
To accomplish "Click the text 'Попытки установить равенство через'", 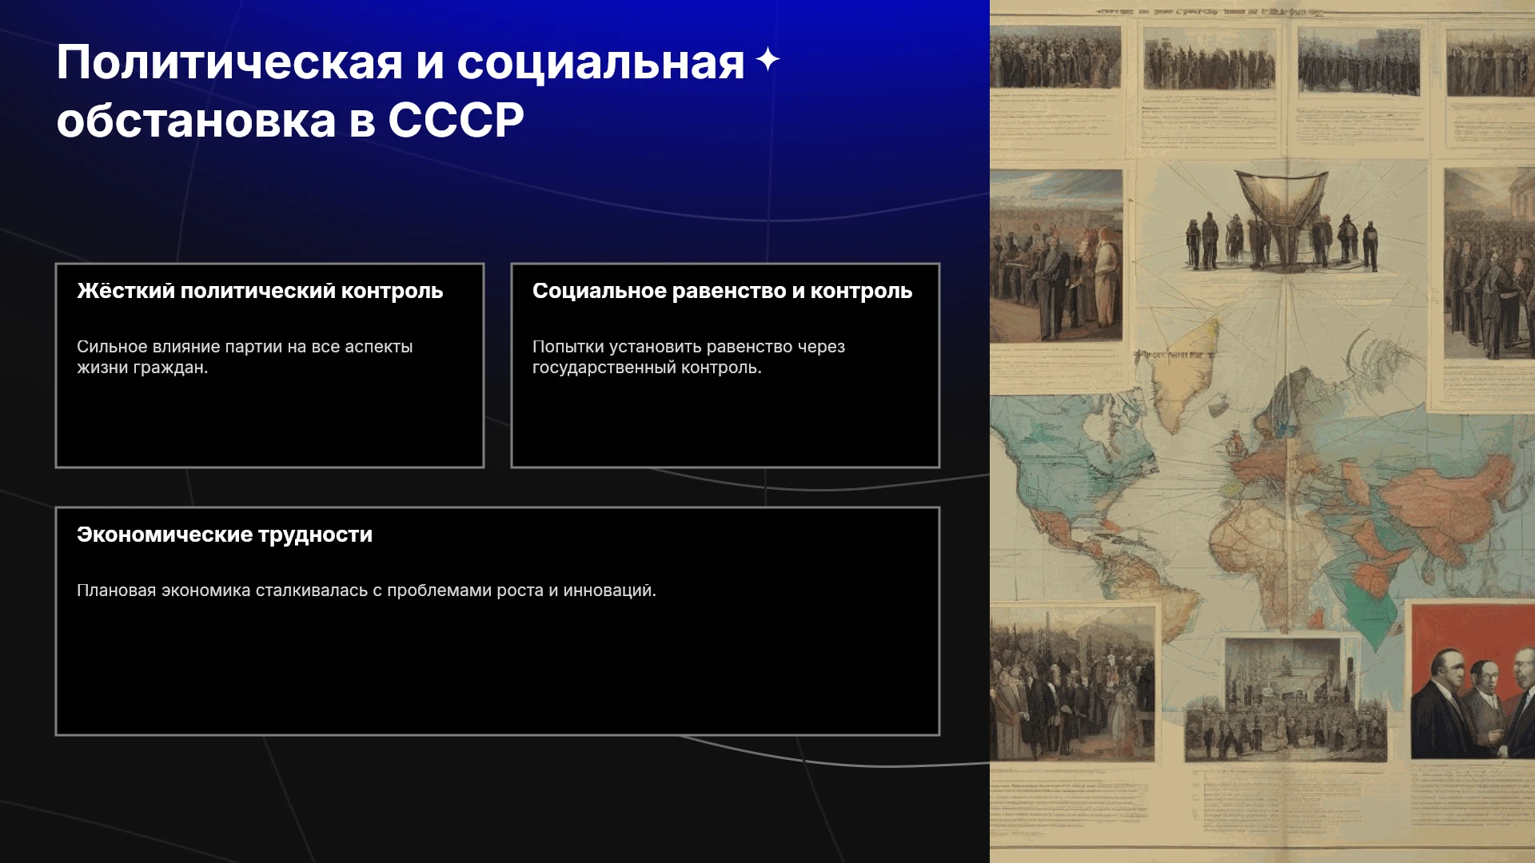I will click(688, 347).
